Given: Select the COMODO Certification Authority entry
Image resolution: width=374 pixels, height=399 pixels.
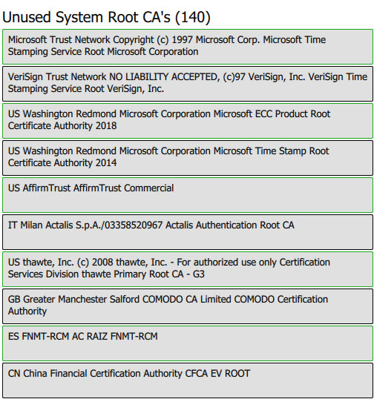Looking at the screenshot, I should [x=188, y=306].
